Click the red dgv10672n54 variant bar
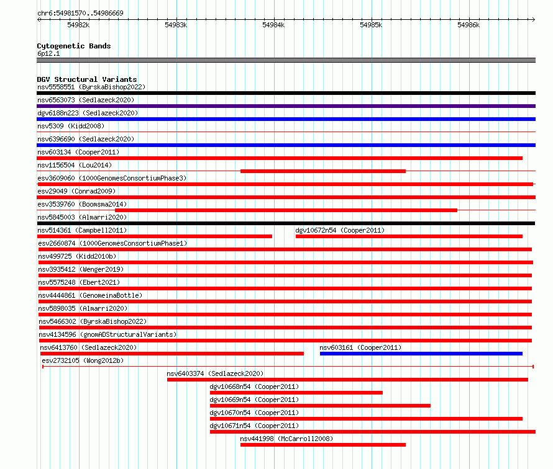This screenshot has width=553, height=469. coord(409,236)
